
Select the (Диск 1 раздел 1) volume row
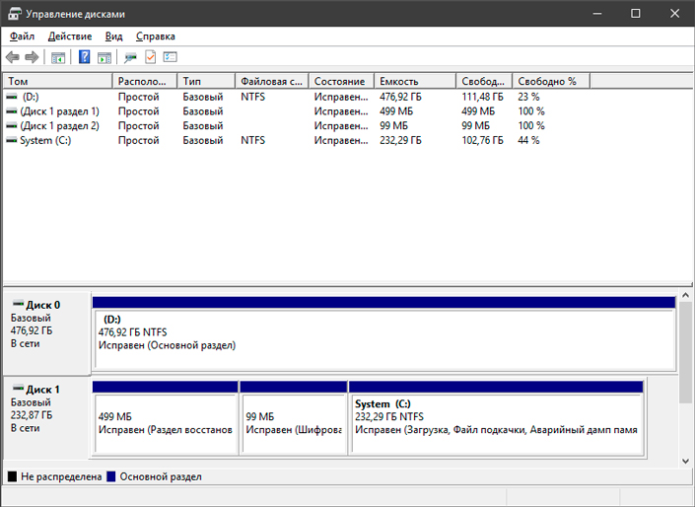pyautogui.click(x=297, y=111)
